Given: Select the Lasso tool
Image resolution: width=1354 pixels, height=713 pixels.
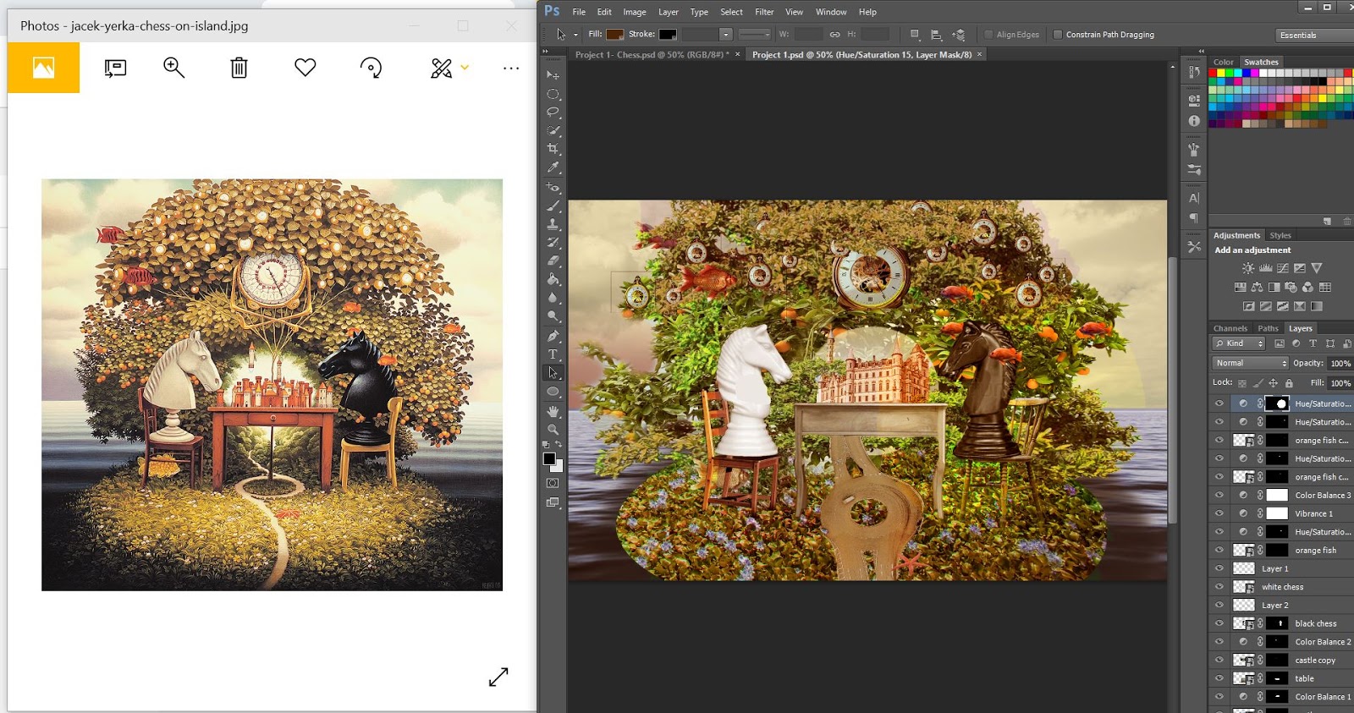Looking at the screenshot, I should click(553, 112).
